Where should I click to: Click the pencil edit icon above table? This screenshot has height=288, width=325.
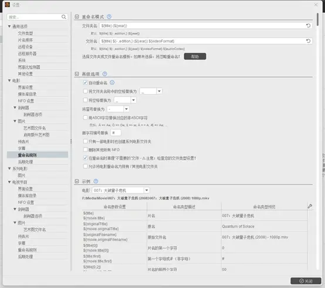tap(310, 206)
